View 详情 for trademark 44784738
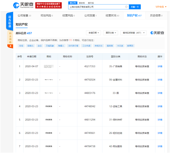Screen dimensions: 170x153 click(x=160, y=146)
